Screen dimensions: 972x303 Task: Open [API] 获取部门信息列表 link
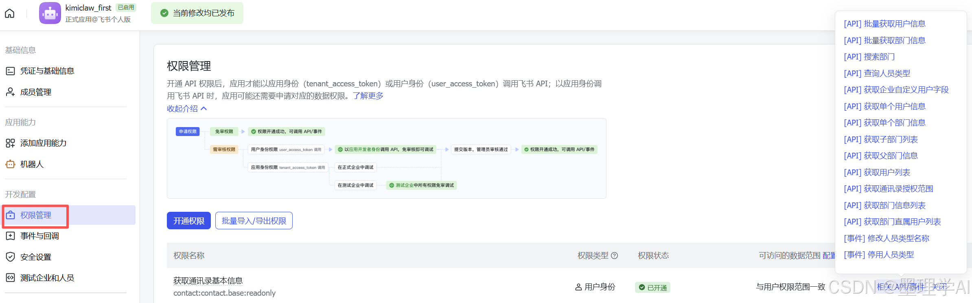point(885,205)
